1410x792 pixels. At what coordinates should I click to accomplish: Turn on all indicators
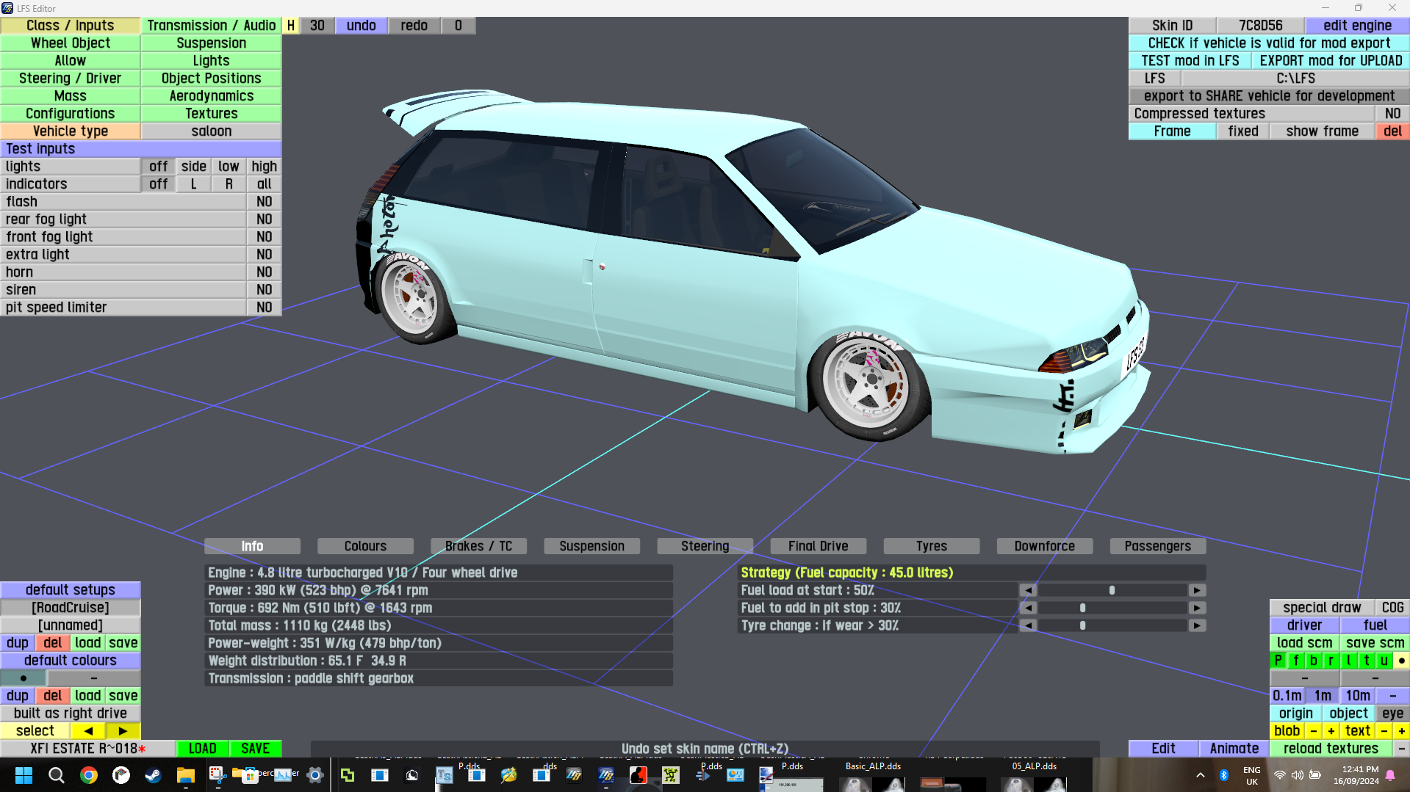[x=265, y=184]
